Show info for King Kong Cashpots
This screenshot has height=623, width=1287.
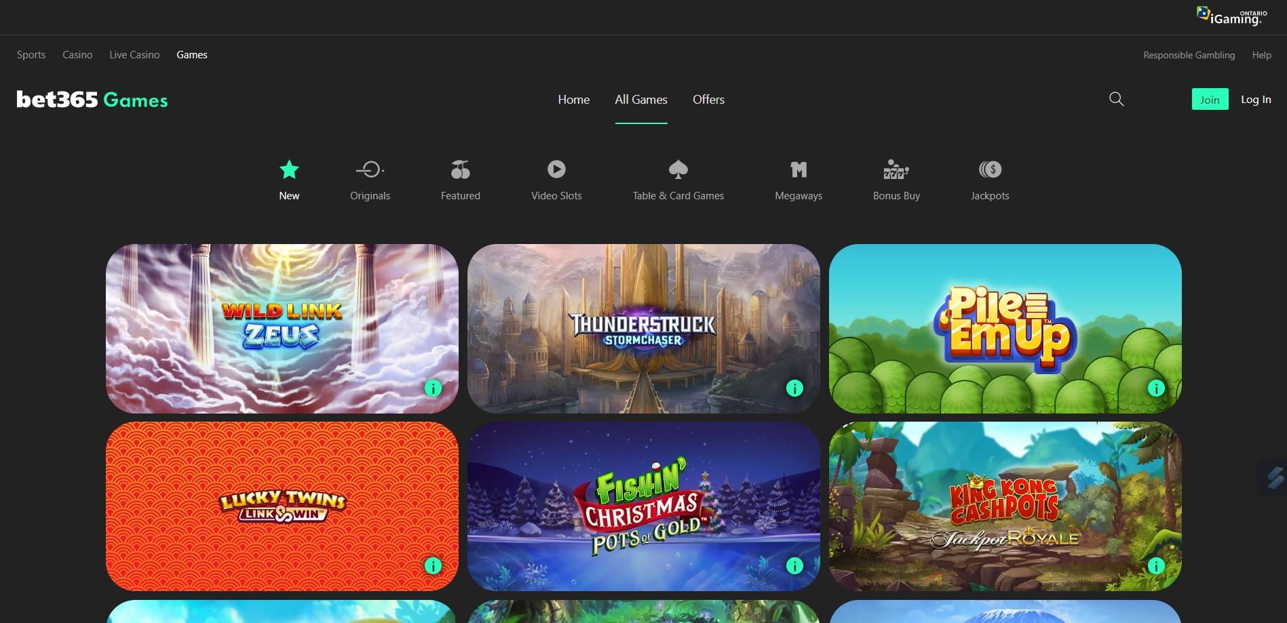1156,566
